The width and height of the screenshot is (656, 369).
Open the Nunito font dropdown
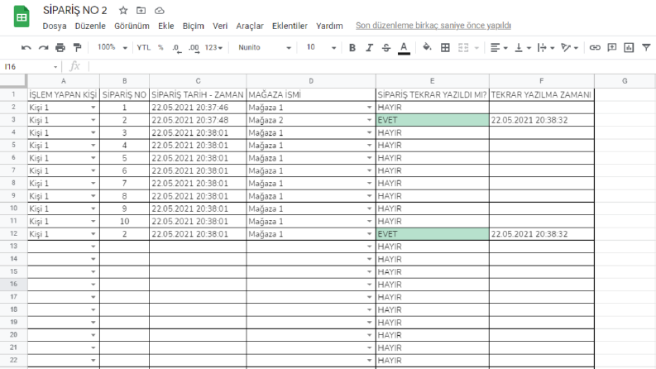point(265,48)
